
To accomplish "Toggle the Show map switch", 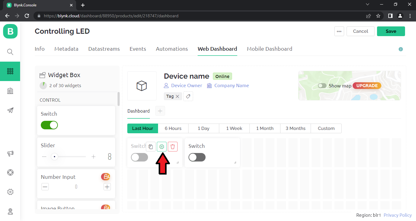I will pos(322,86).
